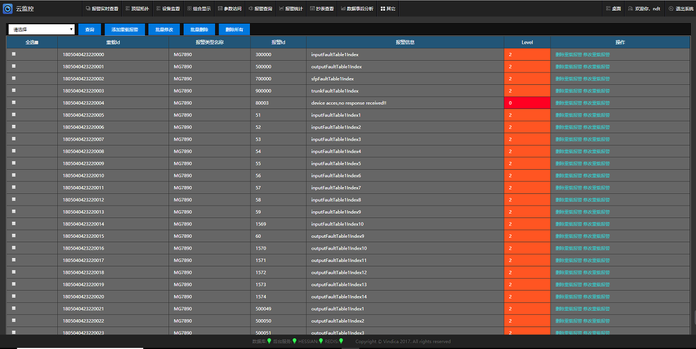Screen dimensions: 696x349
Task: Open the 抄表查看 menu
Action: 322,8
